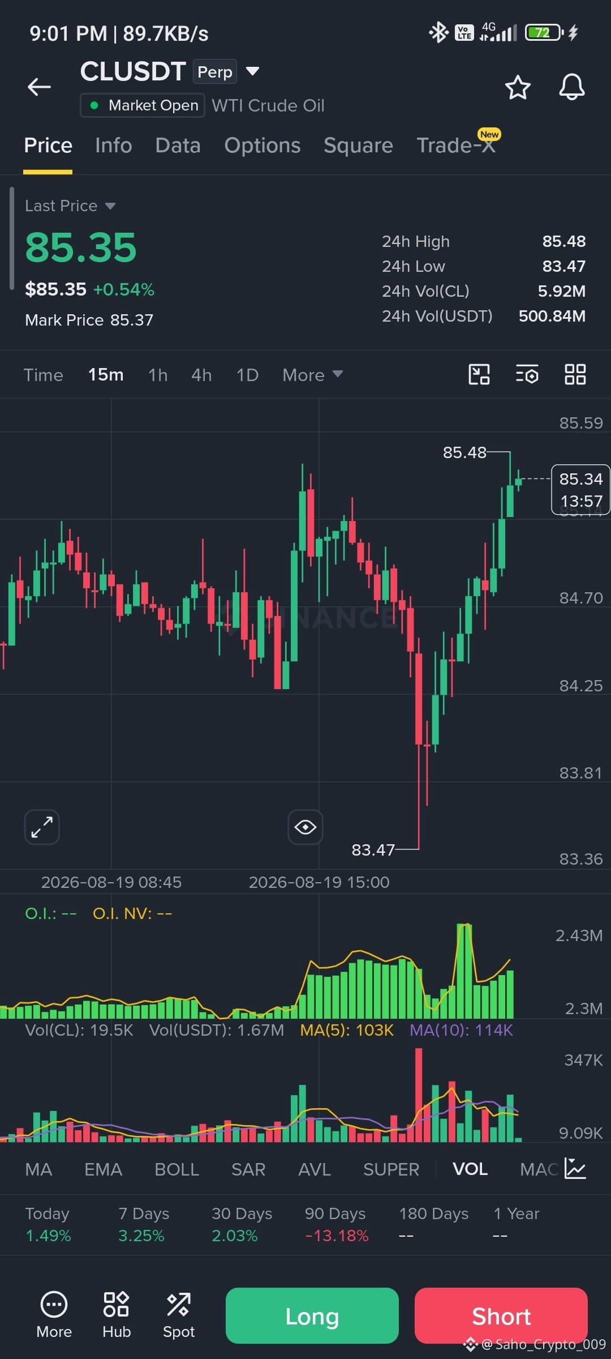Toggle the VOL indicator
The height and width of the screenshot is (1359, 611).
click(x=470, y=1169)
